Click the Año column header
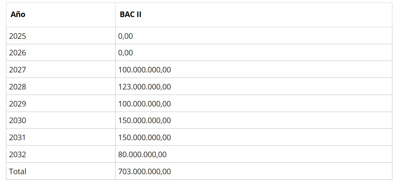 [18, 14]
